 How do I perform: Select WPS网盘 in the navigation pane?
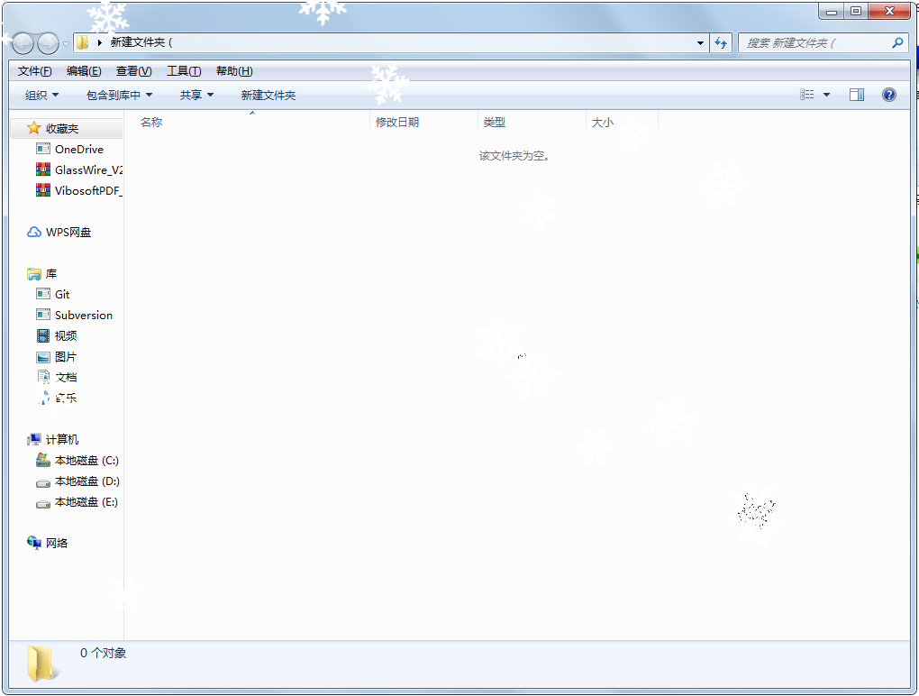pos(68,233)
